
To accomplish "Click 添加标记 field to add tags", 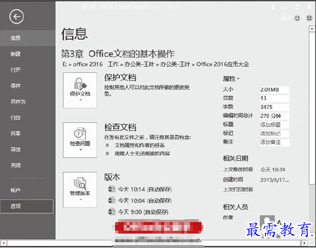I will pyautogui.click(x=275, y=133).
